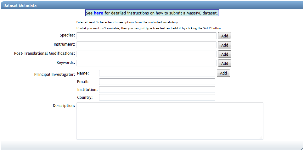Click the Species field label
This screenshot has width=304, height=151.
point(67,35)
